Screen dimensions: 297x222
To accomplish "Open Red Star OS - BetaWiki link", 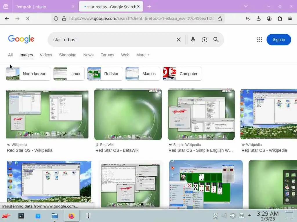I will [117, 150].
